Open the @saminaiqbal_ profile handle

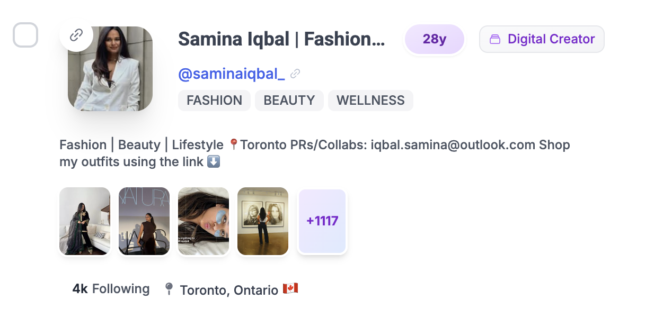(x=231, y=74)
